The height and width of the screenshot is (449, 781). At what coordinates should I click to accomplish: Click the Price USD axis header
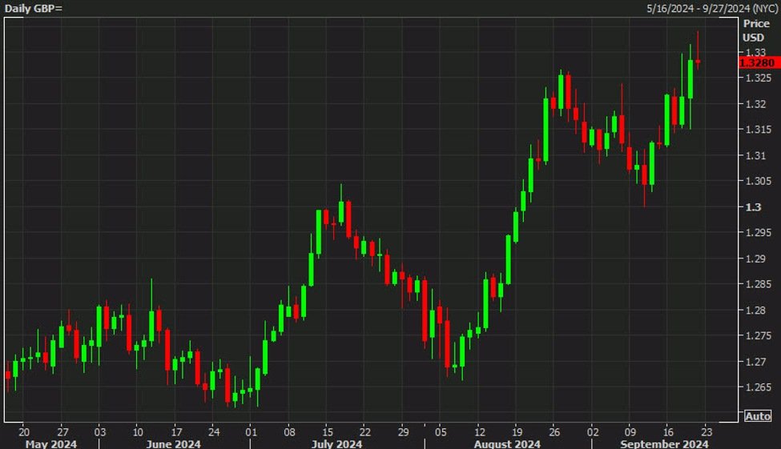(757, 30)
